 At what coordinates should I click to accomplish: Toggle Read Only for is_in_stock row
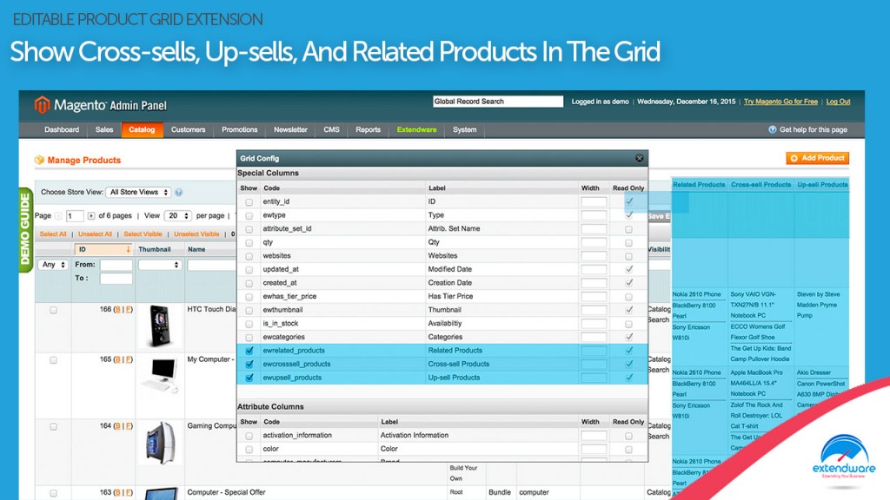[x=628, y=325]
